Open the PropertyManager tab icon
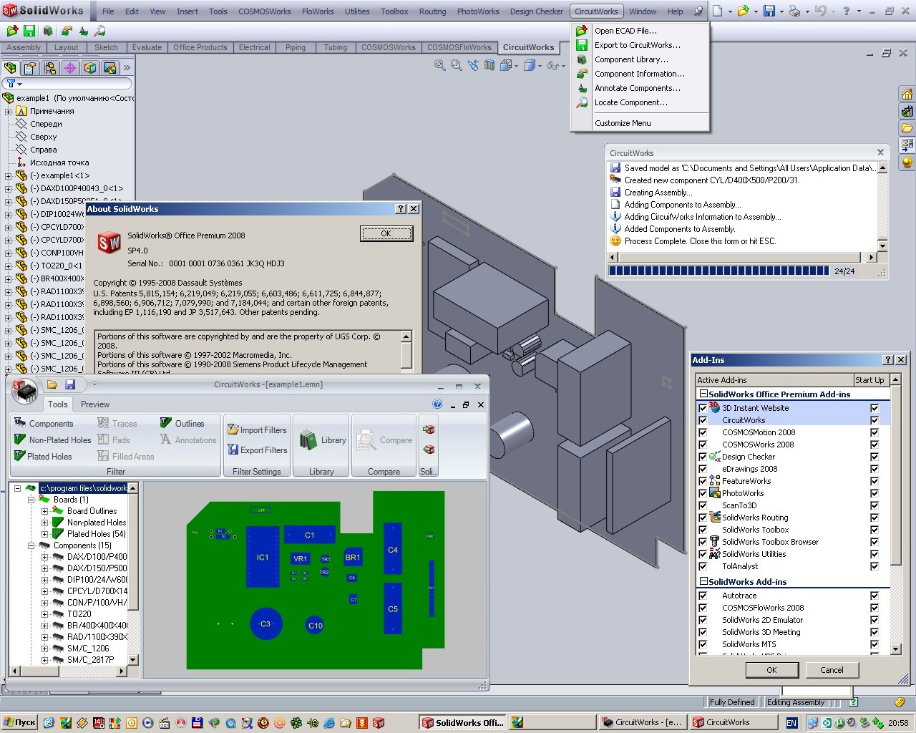Screen dimensions: 916x733 coord(30,67)
